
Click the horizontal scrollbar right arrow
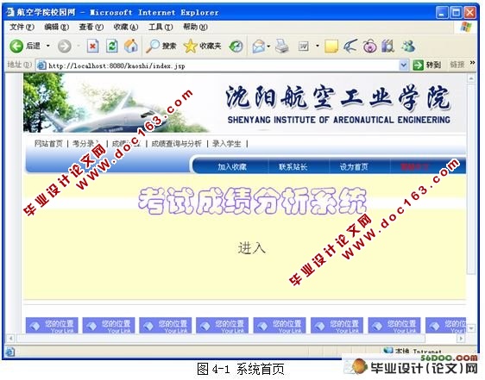461,339
